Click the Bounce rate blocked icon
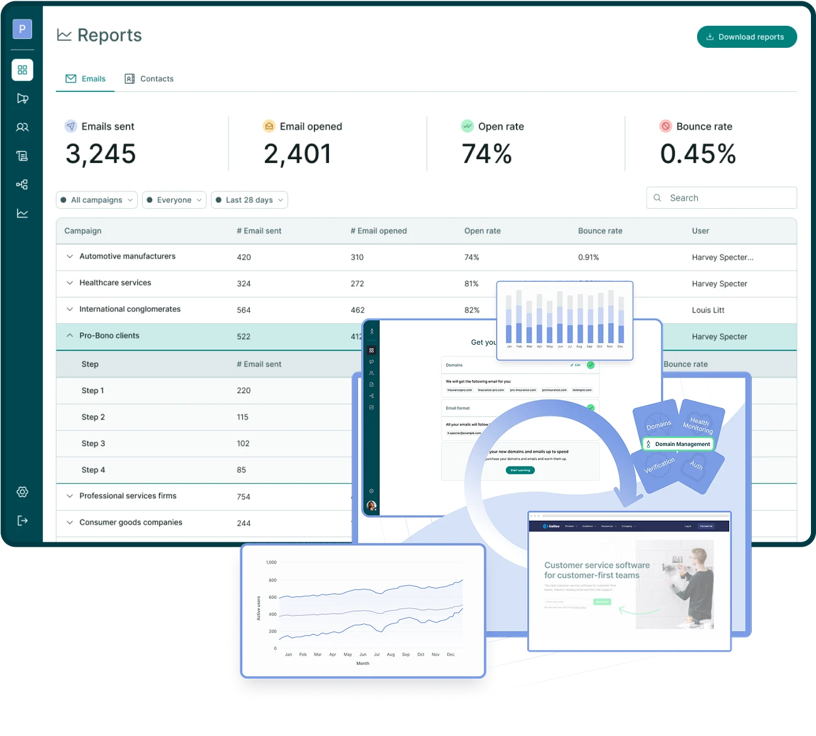The height and width of the screenshot is (736, 816). click(x=666, y=126)
